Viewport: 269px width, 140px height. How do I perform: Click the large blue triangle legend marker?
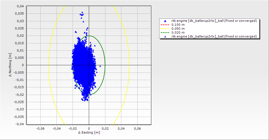(165, 21)
